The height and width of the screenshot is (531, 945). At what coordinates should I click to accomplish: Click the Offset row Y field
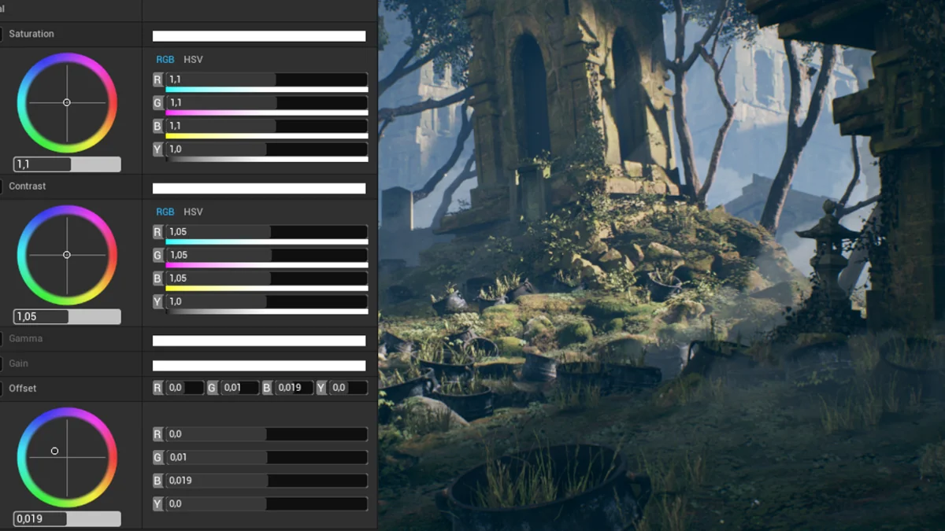(348, 388)
